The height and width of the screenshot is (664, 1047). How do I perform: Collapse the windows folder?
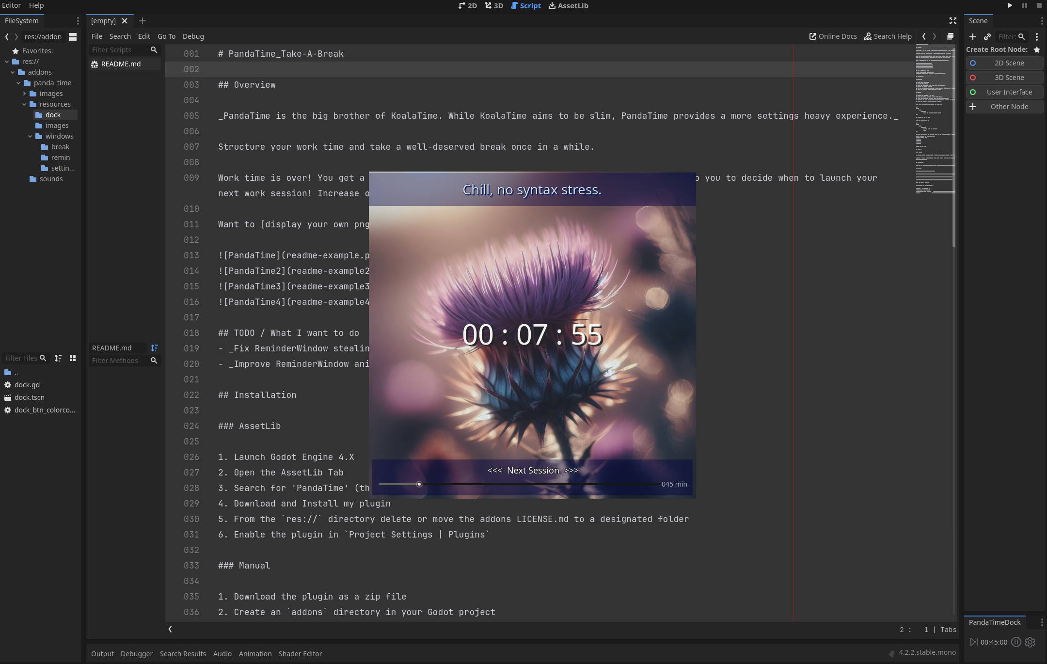pyautogui.click(x=30, y=136)
